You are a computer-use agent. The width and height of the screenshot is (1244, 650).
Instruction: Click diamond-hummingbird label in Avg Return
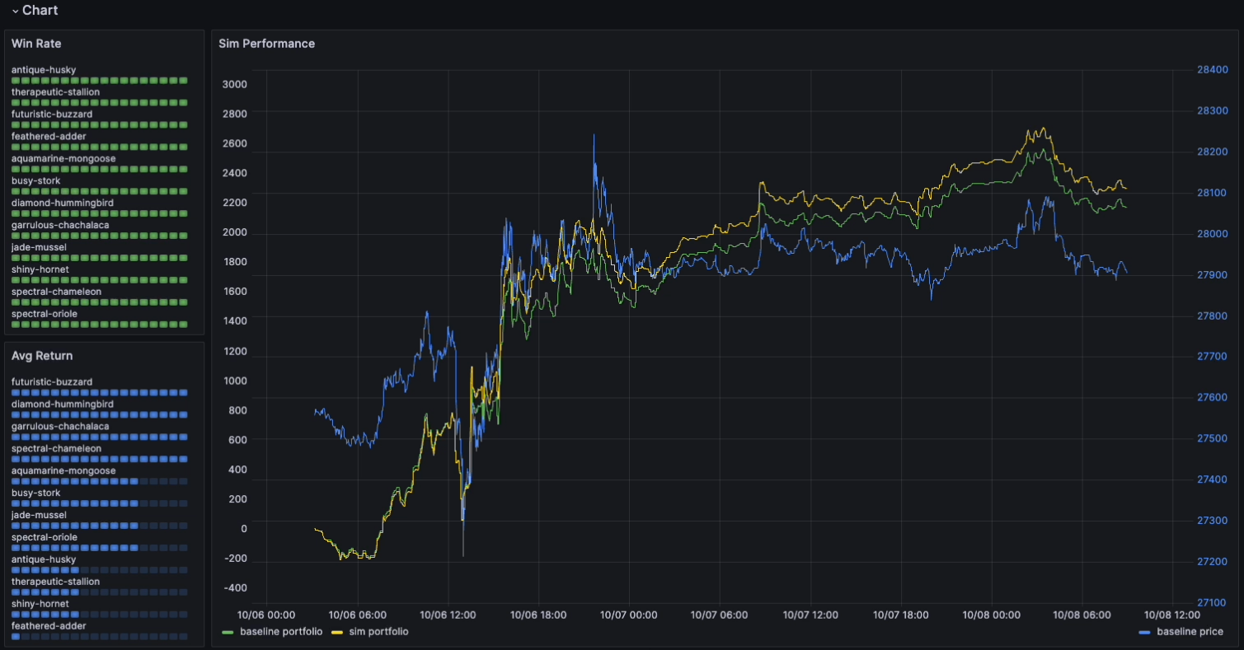tap(63, 404)
